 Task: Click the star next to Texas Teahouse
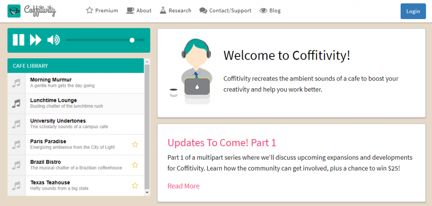(x=135, y=186)
